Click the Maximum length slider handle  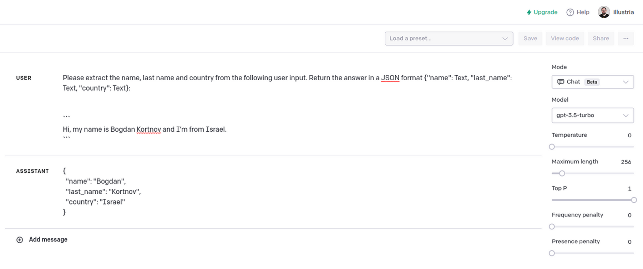pyautogui.click(x=562, y=173)
